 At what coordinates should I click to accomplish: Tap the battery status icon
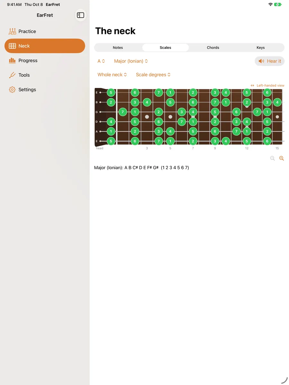[x=278, y=4]
